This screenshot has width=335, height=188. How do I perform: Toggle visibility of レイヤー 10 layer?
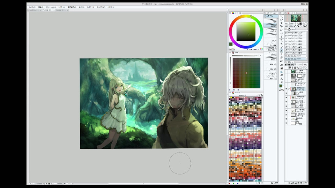(x=286, y=110)
